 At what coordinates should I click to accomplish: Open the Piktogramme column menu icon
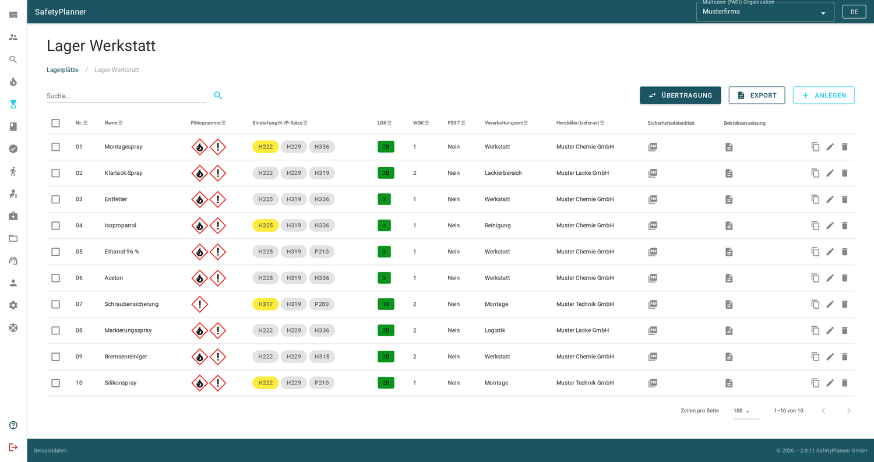224,123
